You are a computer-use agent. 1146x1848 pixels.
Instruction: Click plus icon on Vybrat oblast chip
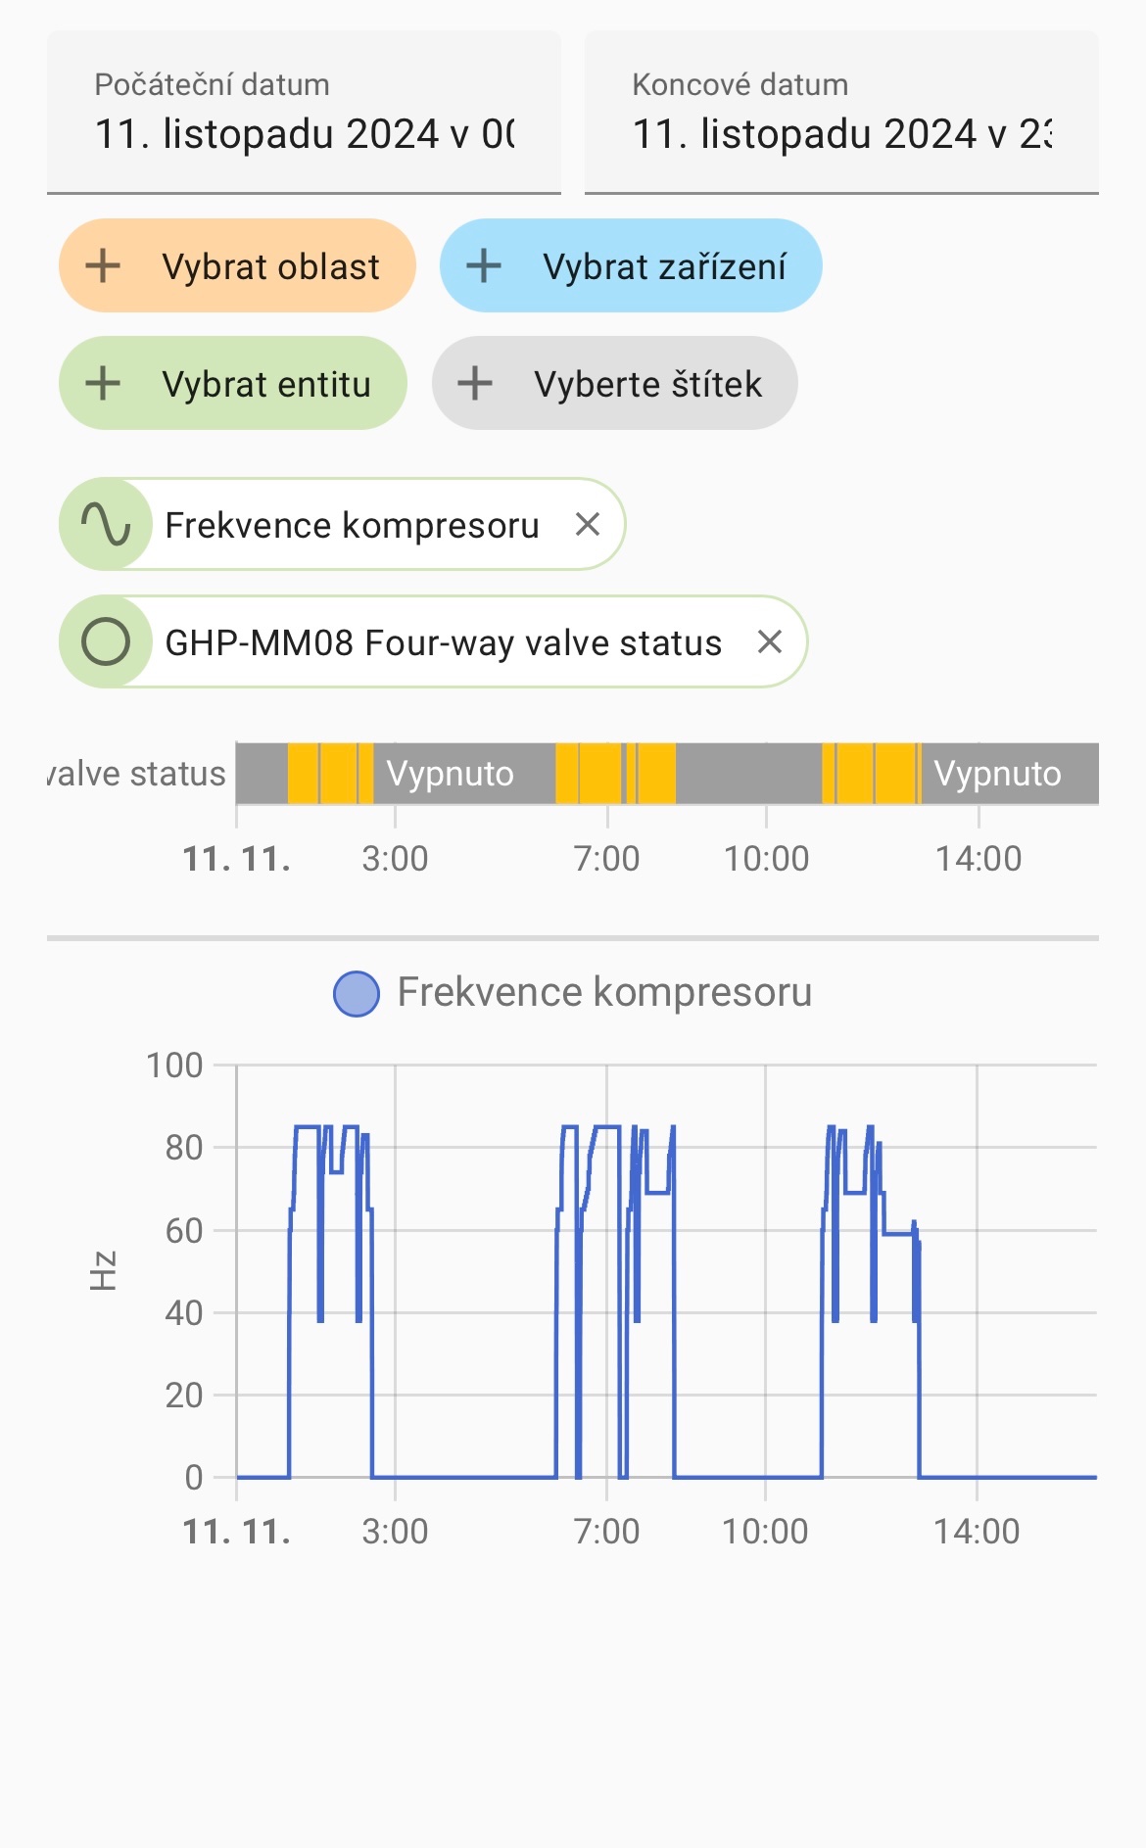coord(103,265)
